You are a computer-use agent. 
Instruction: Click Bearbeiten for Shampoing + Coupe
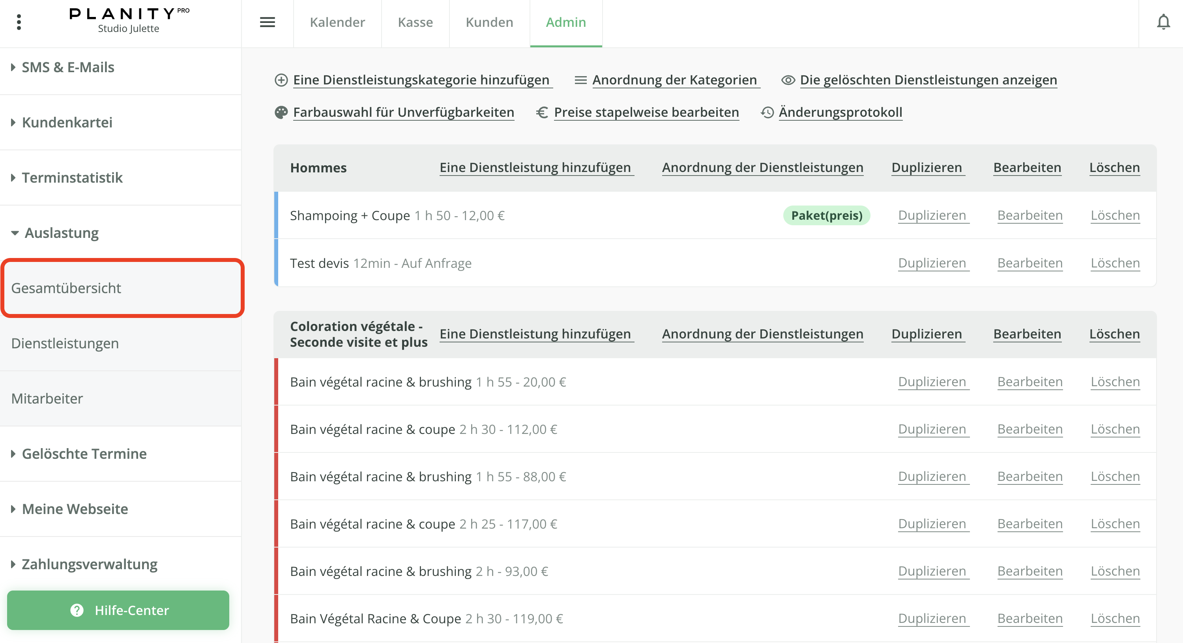click(x=1030, y=215)
